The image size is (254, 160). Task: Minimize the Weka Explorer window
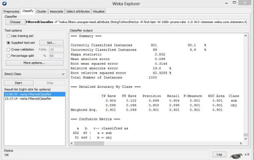pos(226,3)
